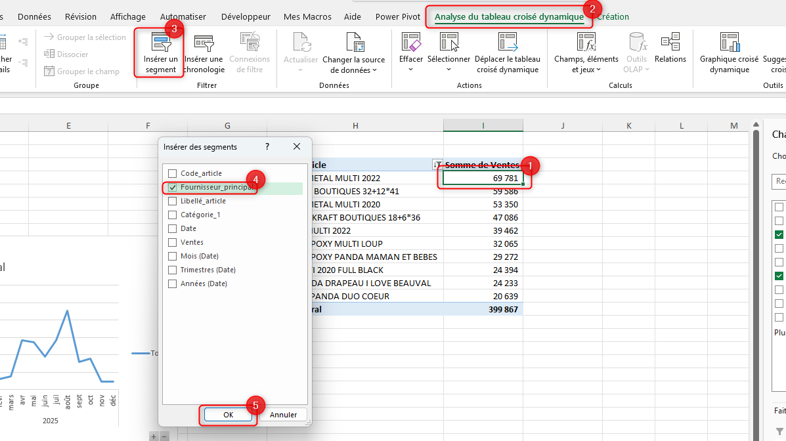
Task: Click the Insérer un segment icon
Action: click(x=161, y=43)
